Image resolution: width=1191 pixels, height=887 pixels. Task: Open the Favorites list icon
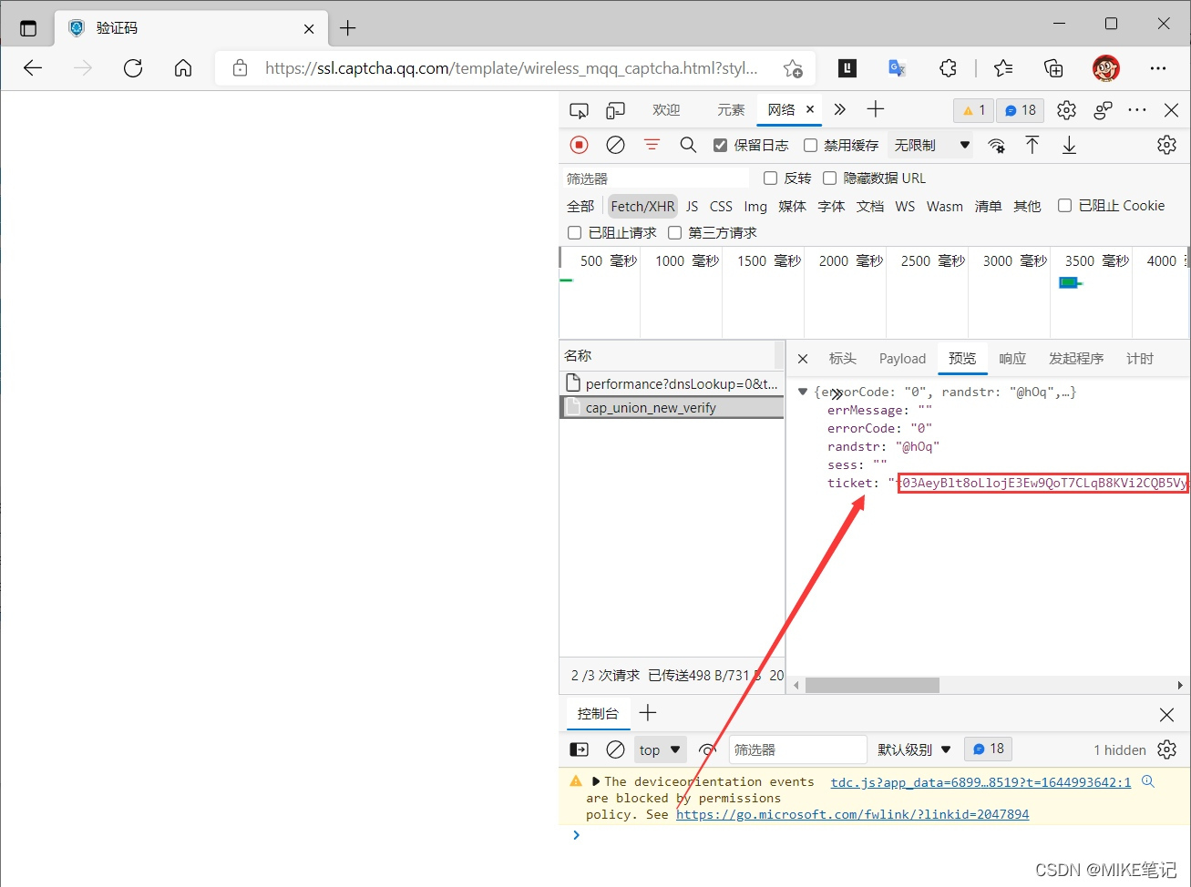click(x=1003, y=68)
